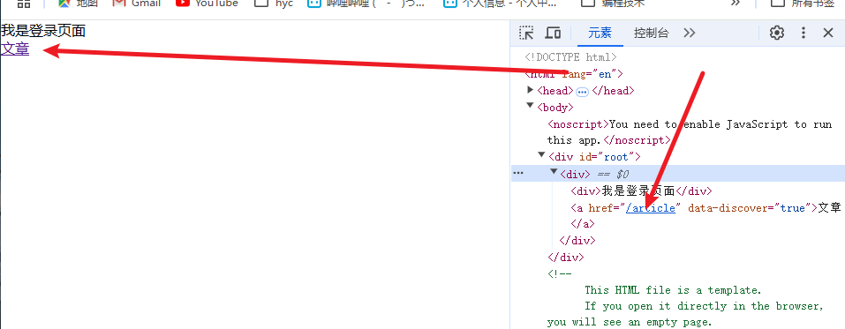Click the 我是登录页面 text on page
This screenshot has width=845, height=329.
pyautogui.click(x=43, y=31)
